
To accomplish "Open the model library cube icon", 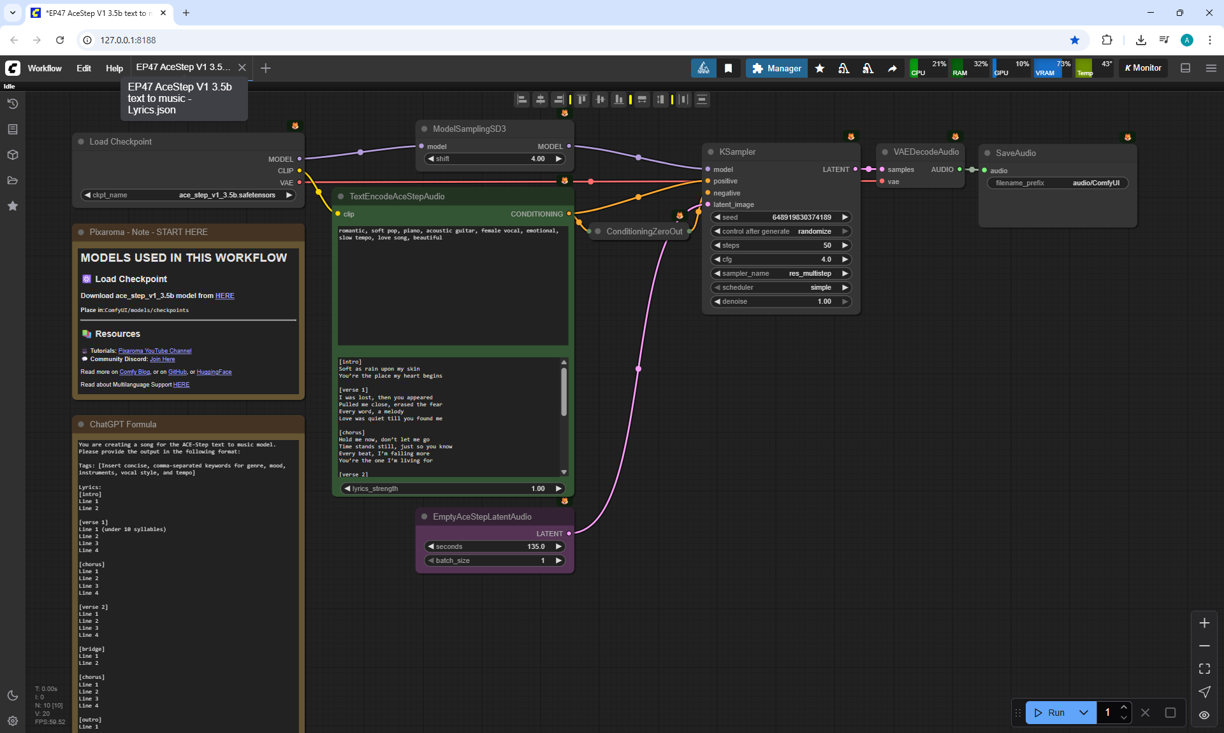I will (13, 155).
